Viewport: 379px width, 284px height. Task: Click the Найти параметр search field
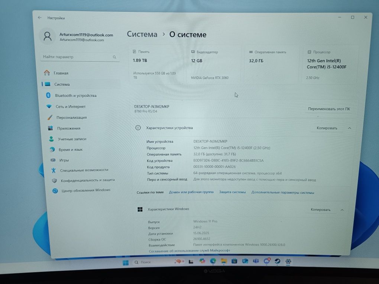(x=80, y=57)
